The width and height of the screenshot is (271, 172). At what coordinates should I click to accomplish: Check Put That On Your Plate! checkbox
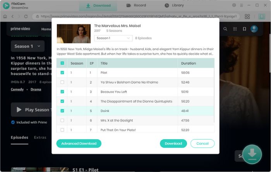click(62, 130)
